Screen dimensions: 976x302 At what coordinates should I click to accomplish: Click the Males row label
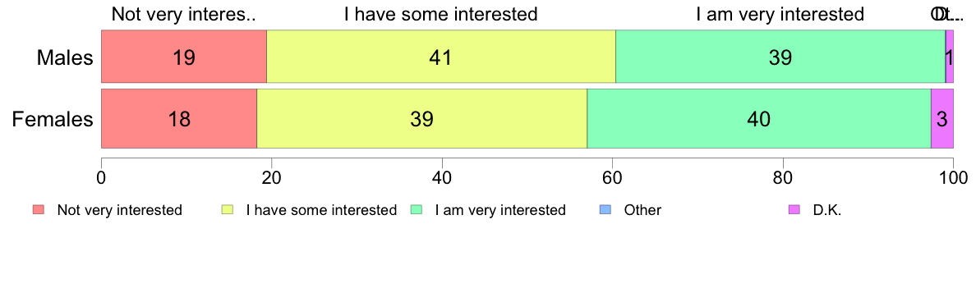click(65, 57)
